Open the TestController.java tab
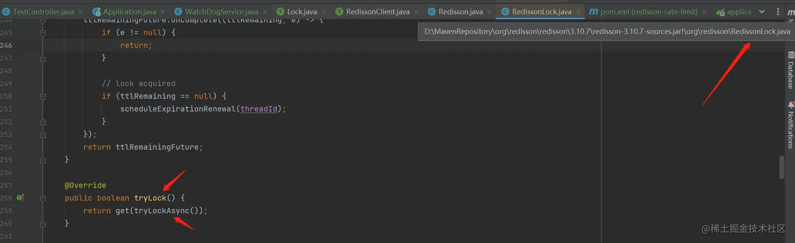Viewport: 795px width, 243px height. [44, 11]
